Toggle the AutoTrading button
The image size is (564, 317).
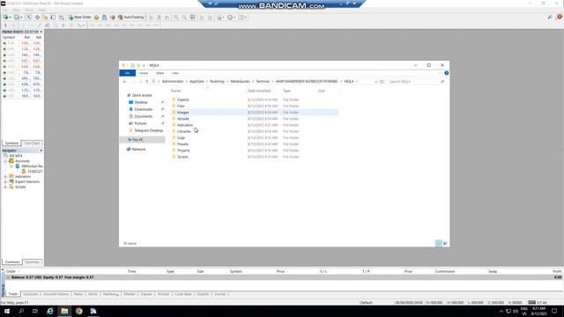(x=131, y=18)
